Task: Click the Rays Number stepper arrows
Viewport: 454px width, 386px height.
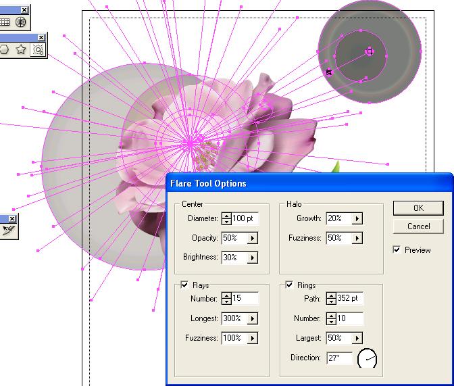Action: (226, 299)
